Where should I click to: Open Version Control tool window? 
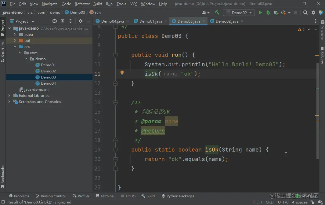tap(51, 196)
